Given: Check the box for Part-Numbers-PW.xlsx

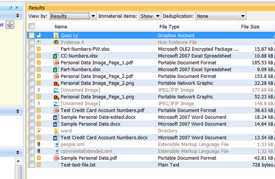Looking at the screenshot, I should 32,49.
